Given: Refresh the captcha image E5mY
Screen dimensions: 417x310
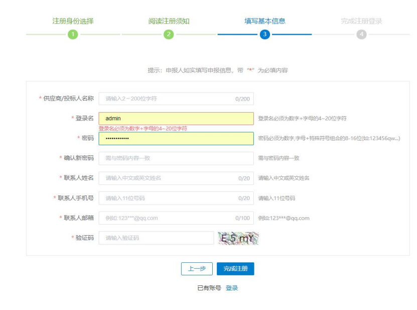Looking at the screenshot, I should tap(238, 238).
